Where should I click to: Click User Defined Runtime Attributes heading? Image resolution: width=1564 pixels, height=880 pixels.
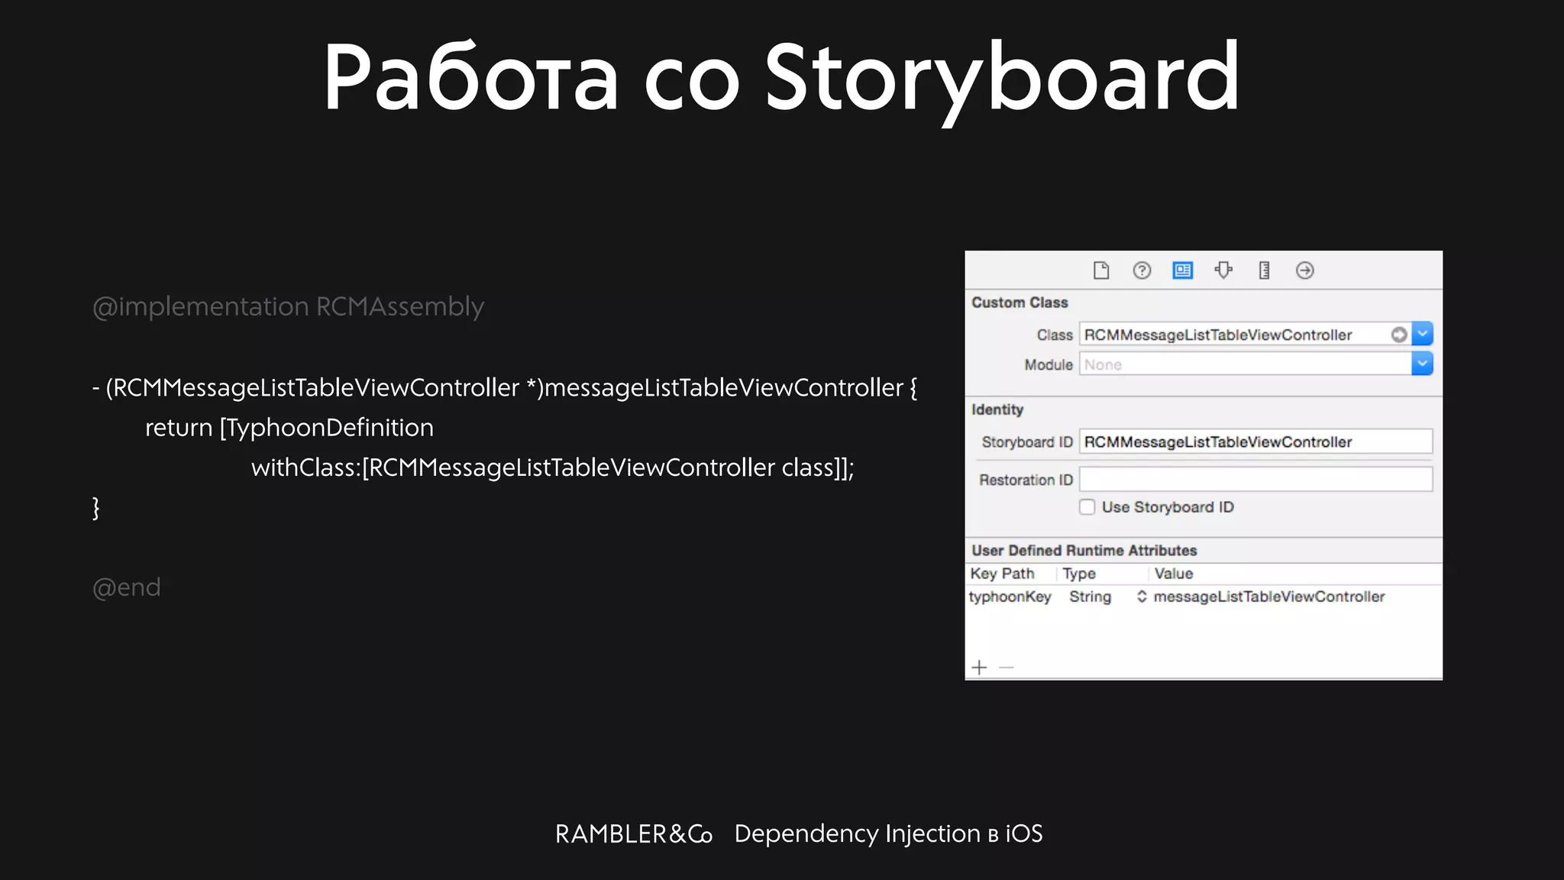point(1084,551)
